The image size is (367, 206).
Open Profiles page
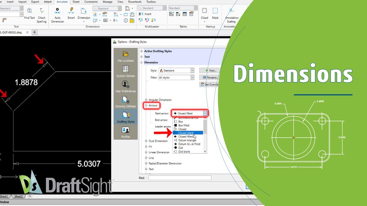click(126, 132)
